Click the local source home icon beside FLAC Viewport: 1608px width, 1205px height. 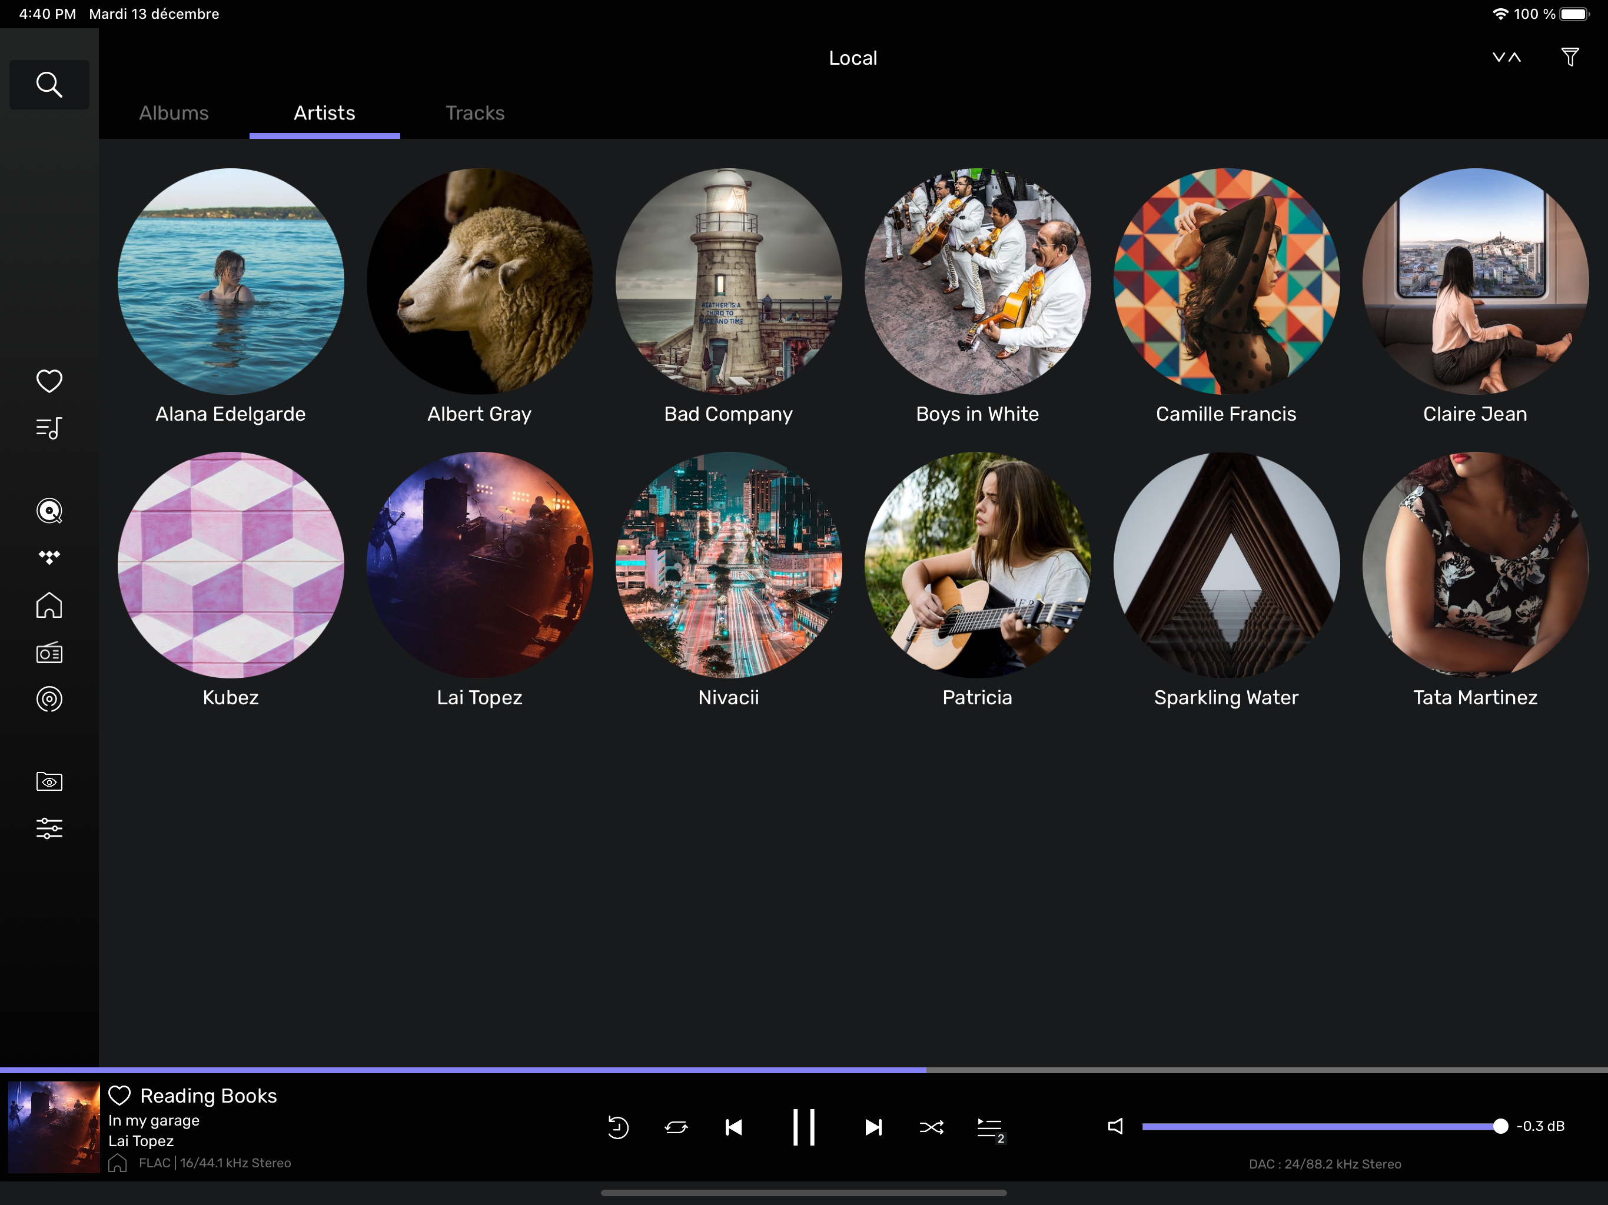(x=117, y=1163)
